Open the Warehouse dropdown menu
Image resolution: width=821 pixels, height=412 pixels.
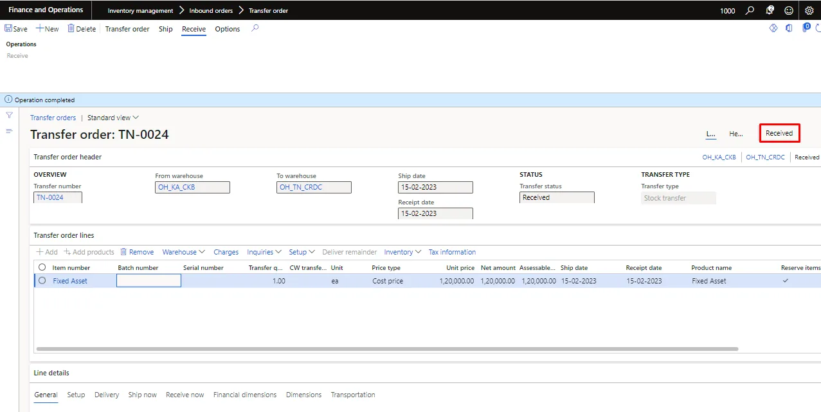(x=184, y=252)
